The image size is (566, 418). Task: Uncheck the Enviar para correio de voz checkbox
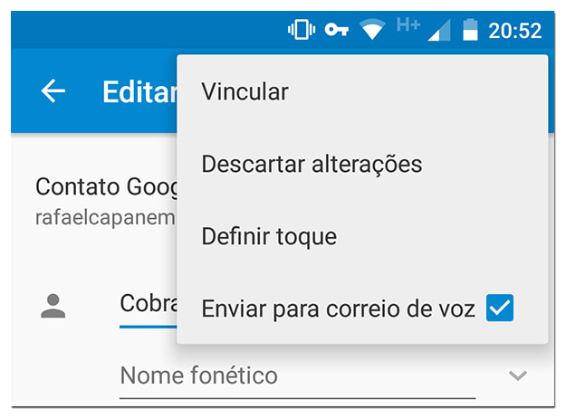click(x=500, y=309)
